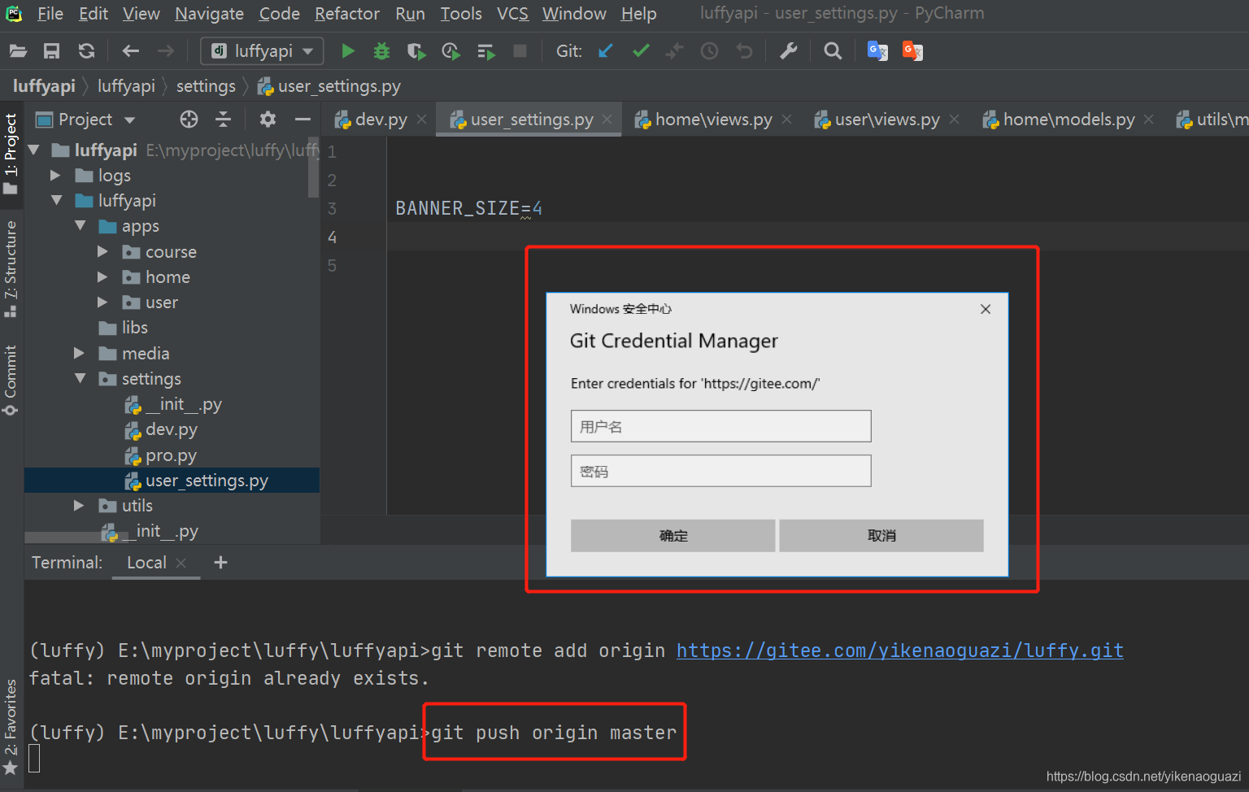This screenshot has height=792, width=1249.
Task: Click the Collapse All icon in Project panel
Action: pos(223,120)
